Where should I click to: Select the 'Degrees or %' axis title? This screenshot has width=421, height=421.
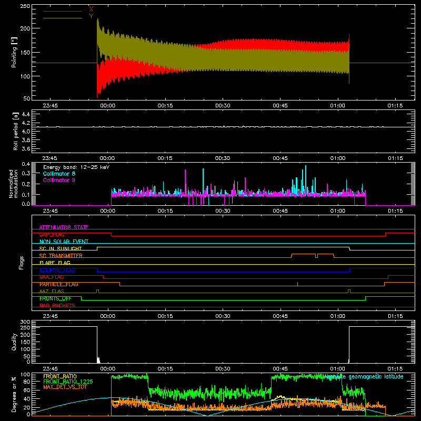[14, 395]
